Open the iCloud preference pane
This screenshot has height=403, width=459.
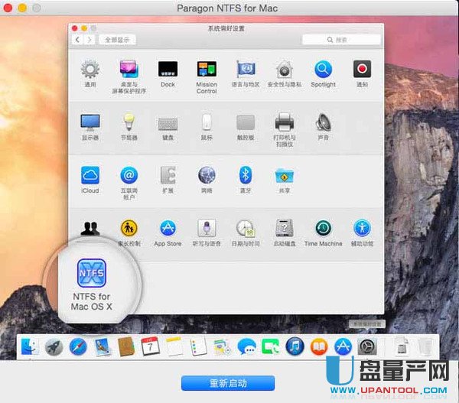[90, 175]
